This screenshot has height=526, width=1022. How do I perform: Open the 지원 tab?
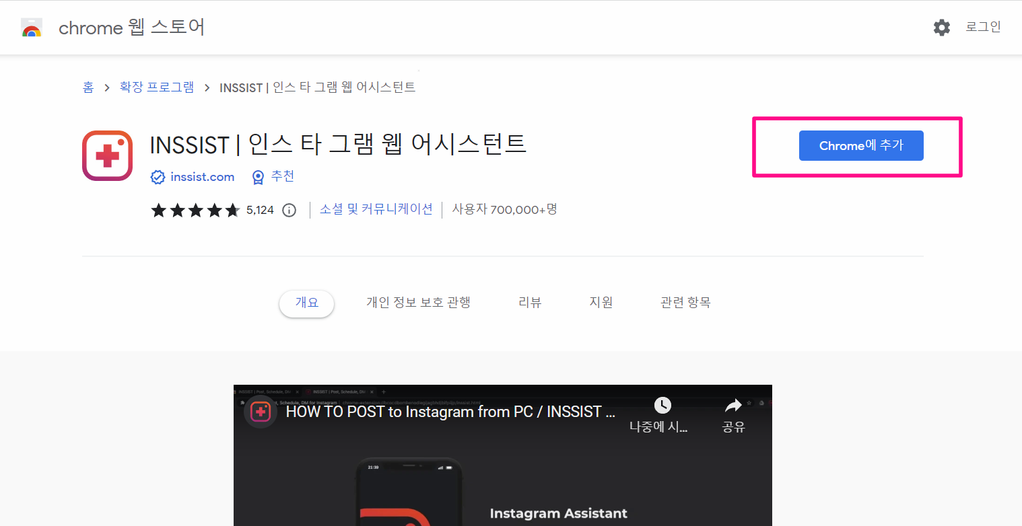tap(601, 303)
